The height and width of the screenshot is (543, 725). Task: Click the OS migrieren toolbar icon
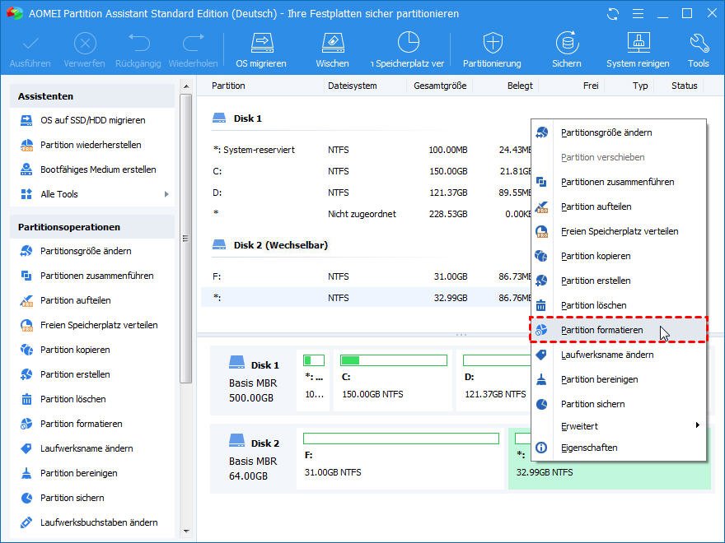coord(262,43)
